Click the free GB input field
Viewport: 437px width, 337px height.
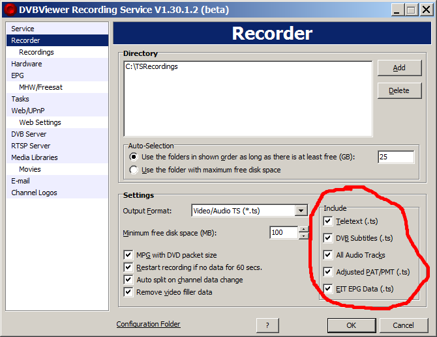[395, 157]
